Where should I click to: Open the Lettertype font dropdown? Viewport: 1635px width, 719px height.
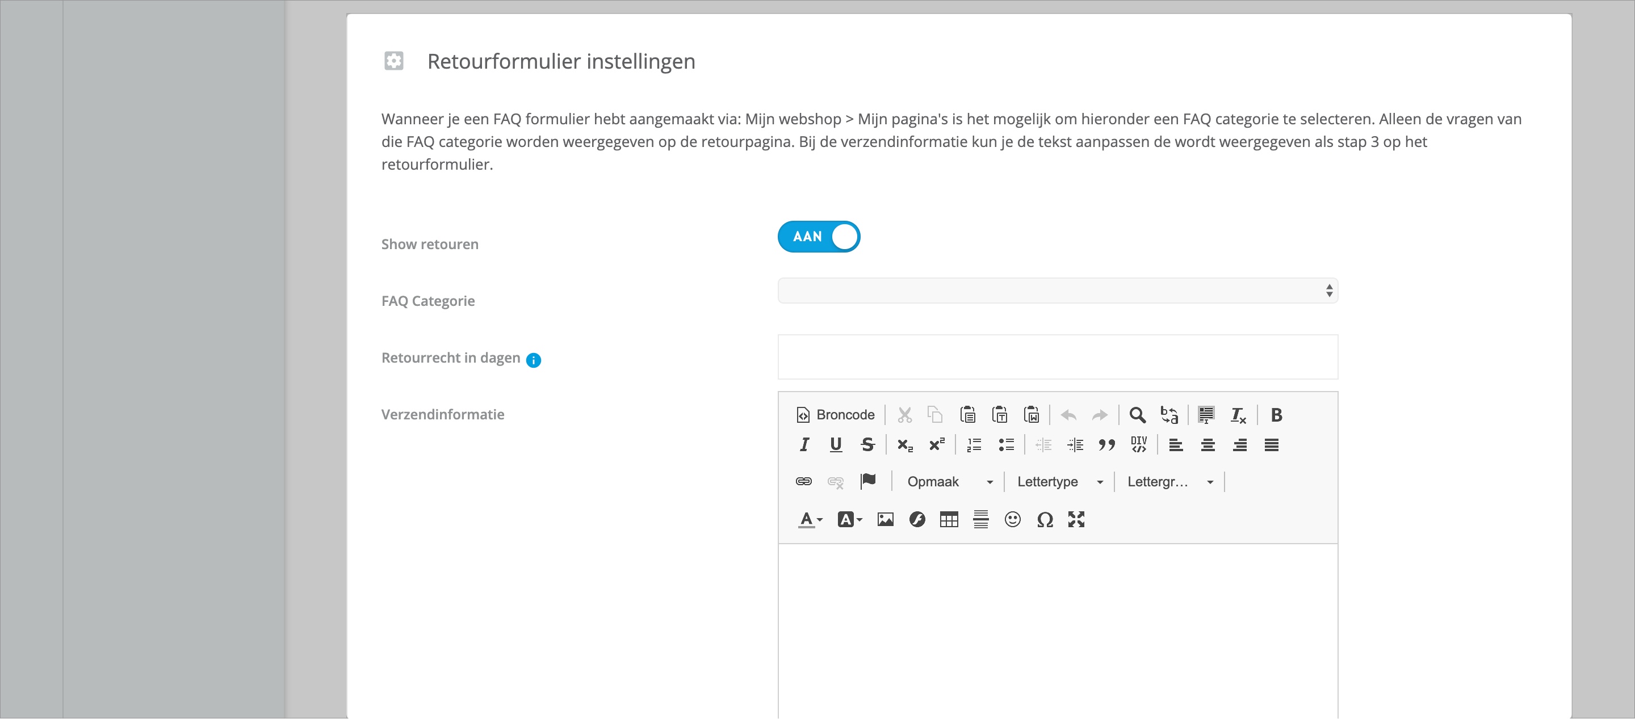click(x=1060, y=482)
